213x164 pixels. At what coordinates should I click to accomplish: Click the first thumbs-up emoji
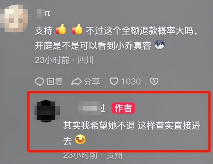tap(61, 29)
